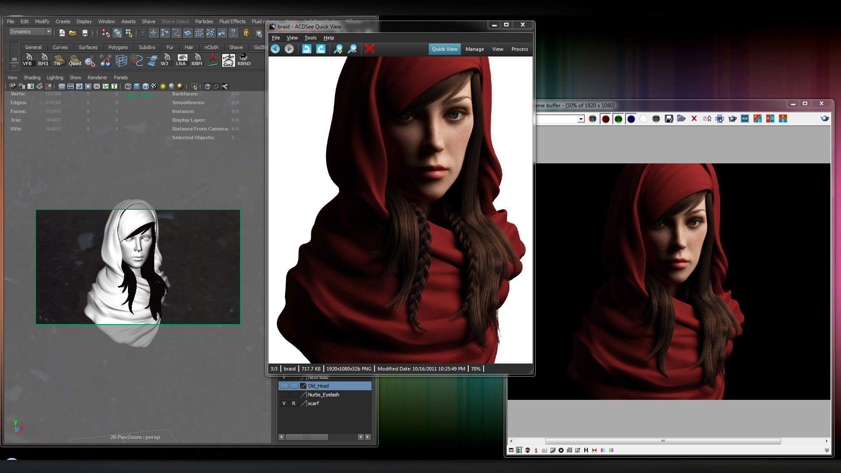This screenshot has width=841, height=473.
Task: Open ACDSee's Tools menu
Action: [310, 38]
